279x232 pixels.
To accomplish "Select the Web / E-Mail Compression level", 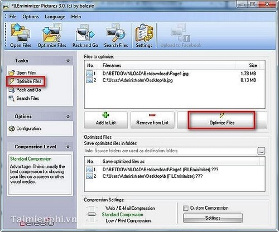I will [x=130, y=208].
